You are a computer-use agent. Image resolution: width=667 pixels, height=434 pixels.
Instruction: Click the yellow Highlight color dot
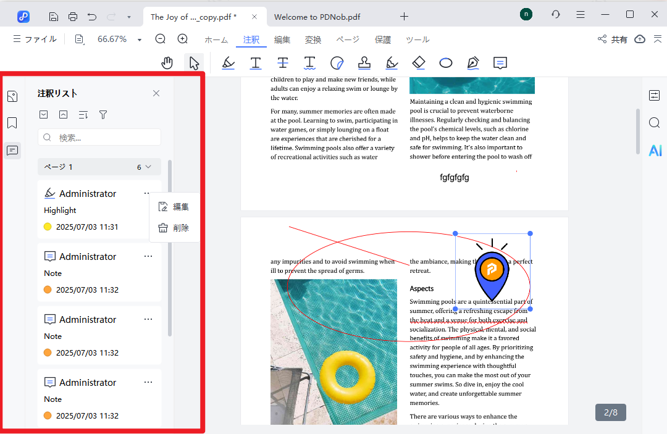pyautogui.click(x=48, y=227)
